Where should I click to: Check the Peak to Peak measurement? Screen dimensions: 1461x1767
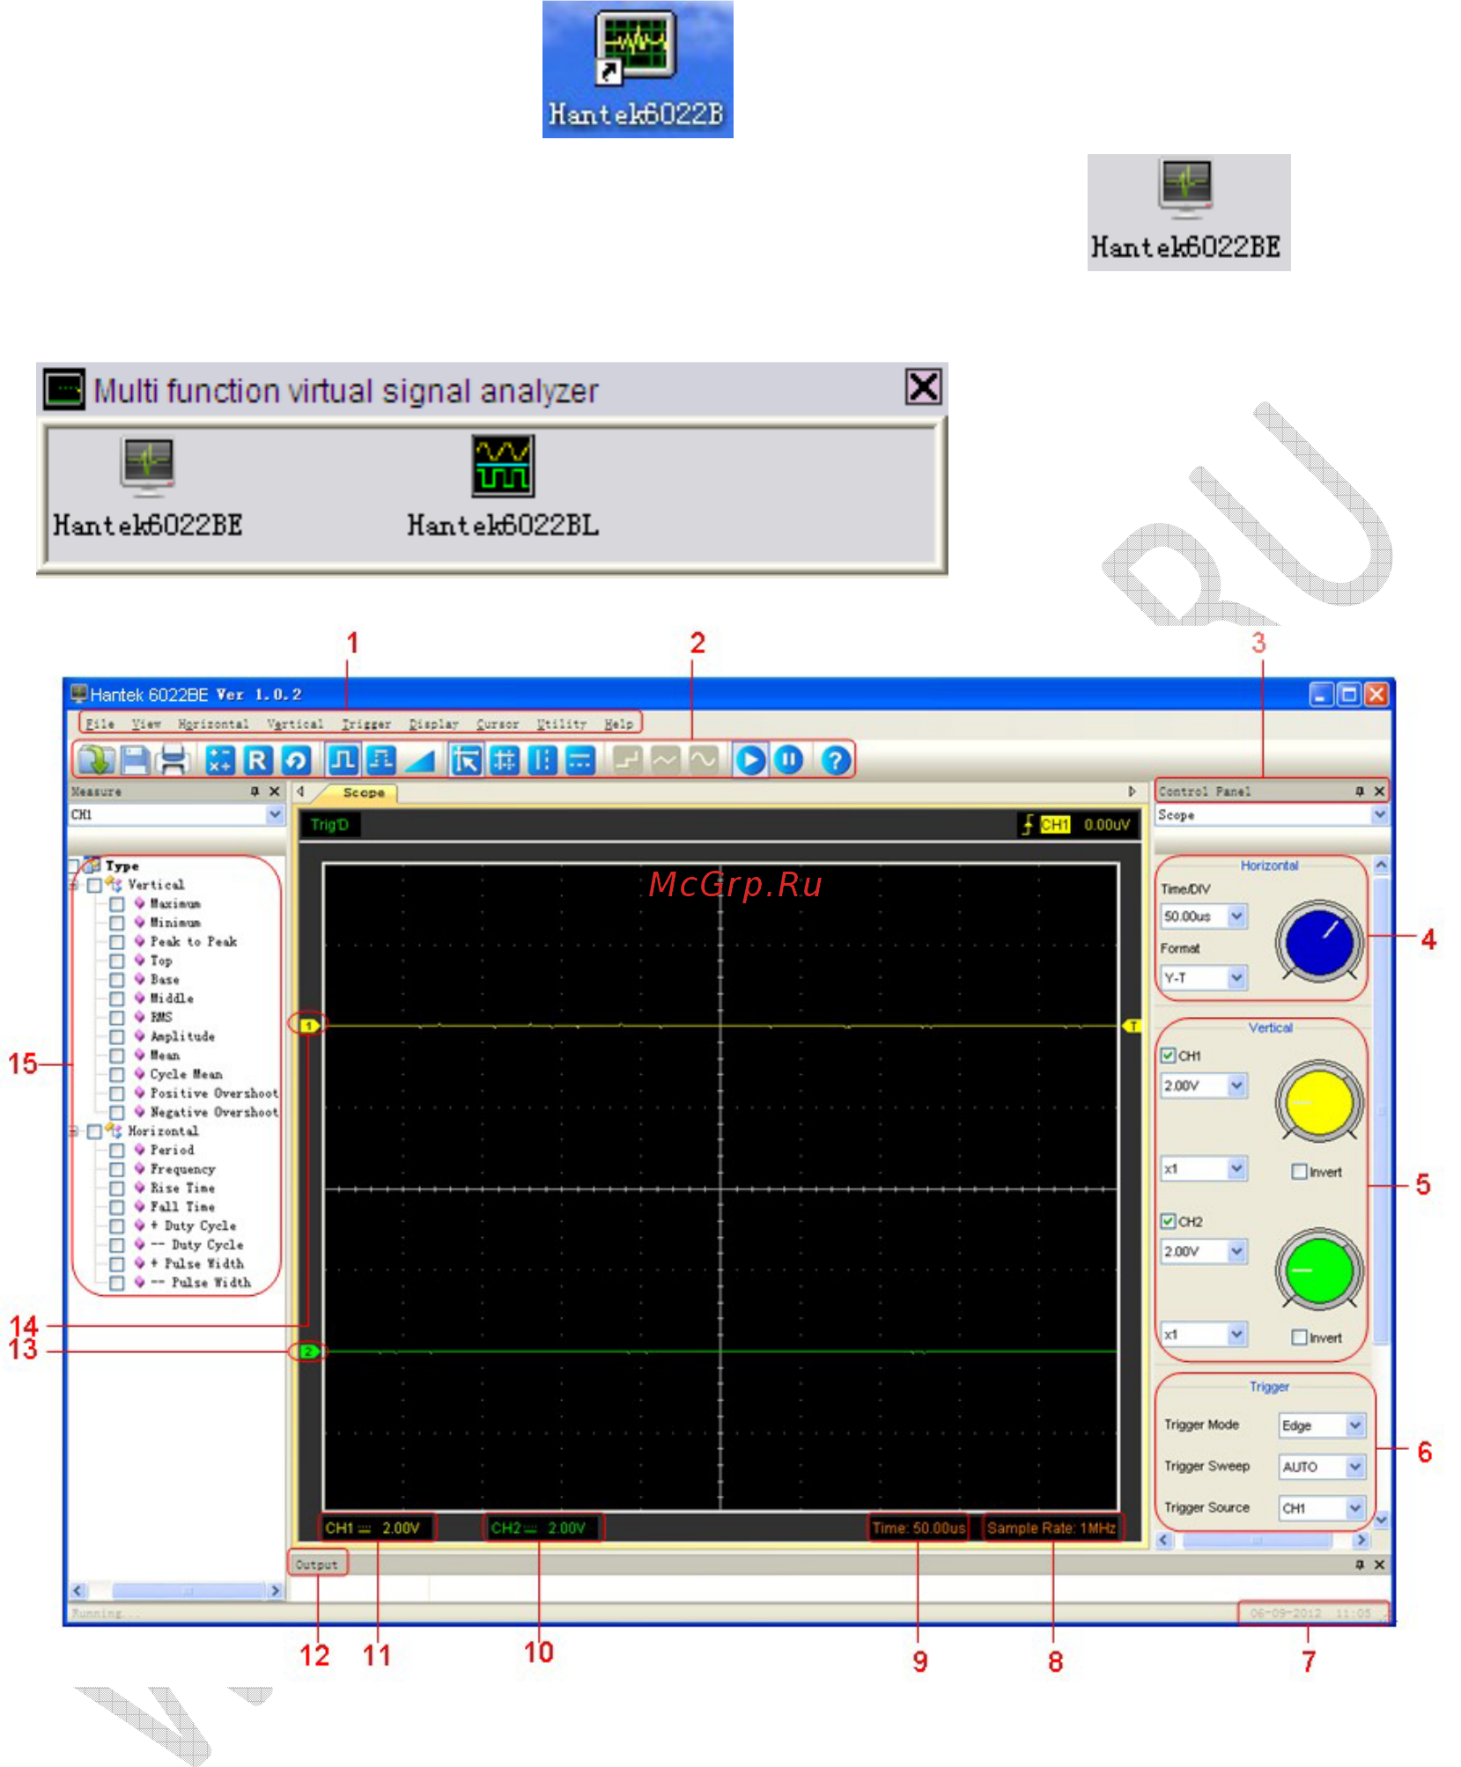pos(116,941)
